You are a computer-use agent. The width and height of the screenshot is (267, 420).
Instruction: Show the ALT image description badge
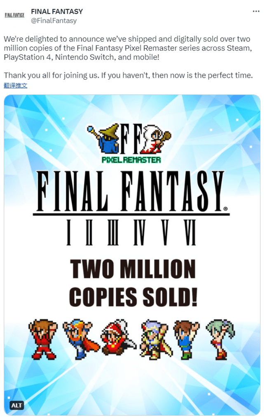coord(16,405)
